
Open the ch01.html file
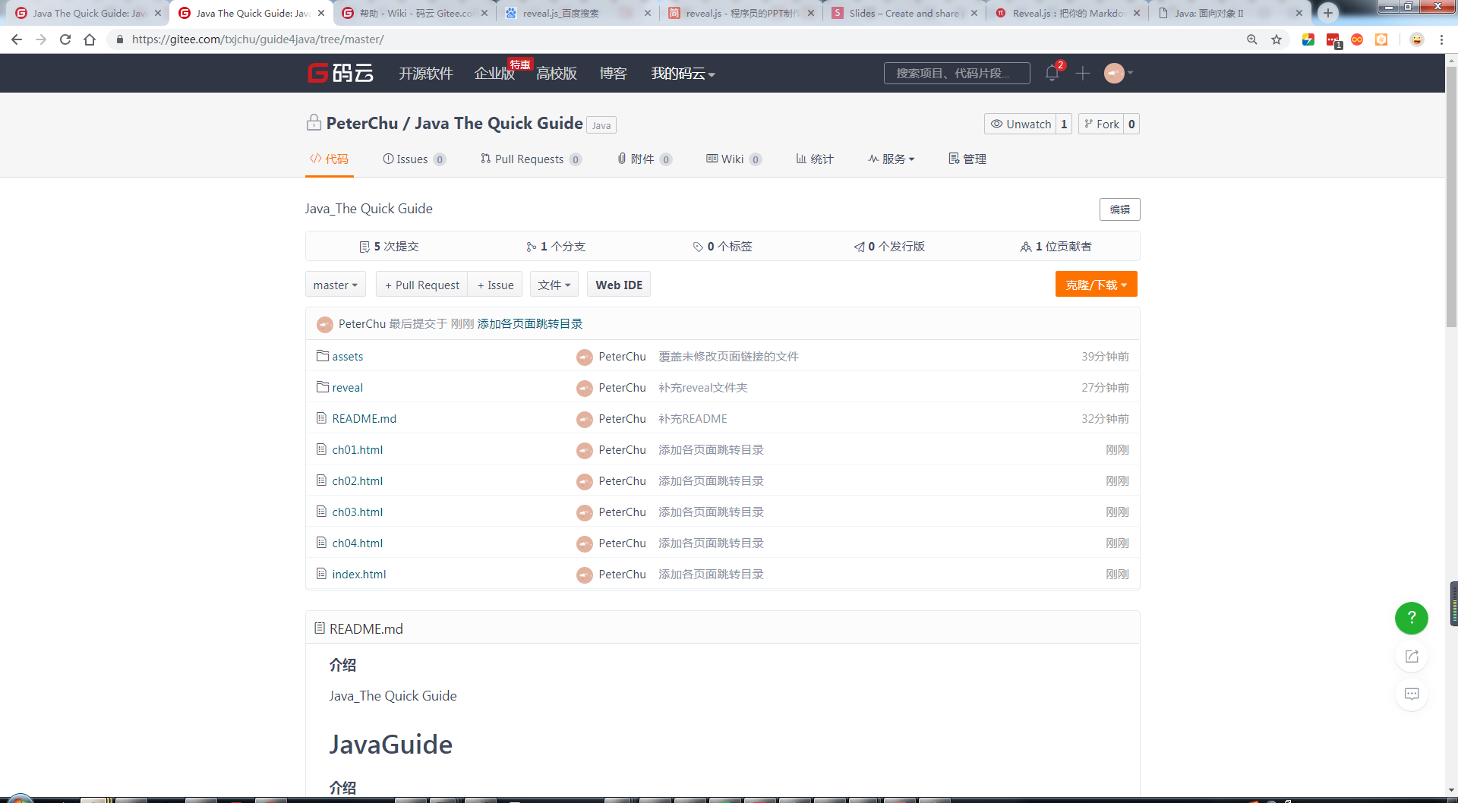pos(358,449)
